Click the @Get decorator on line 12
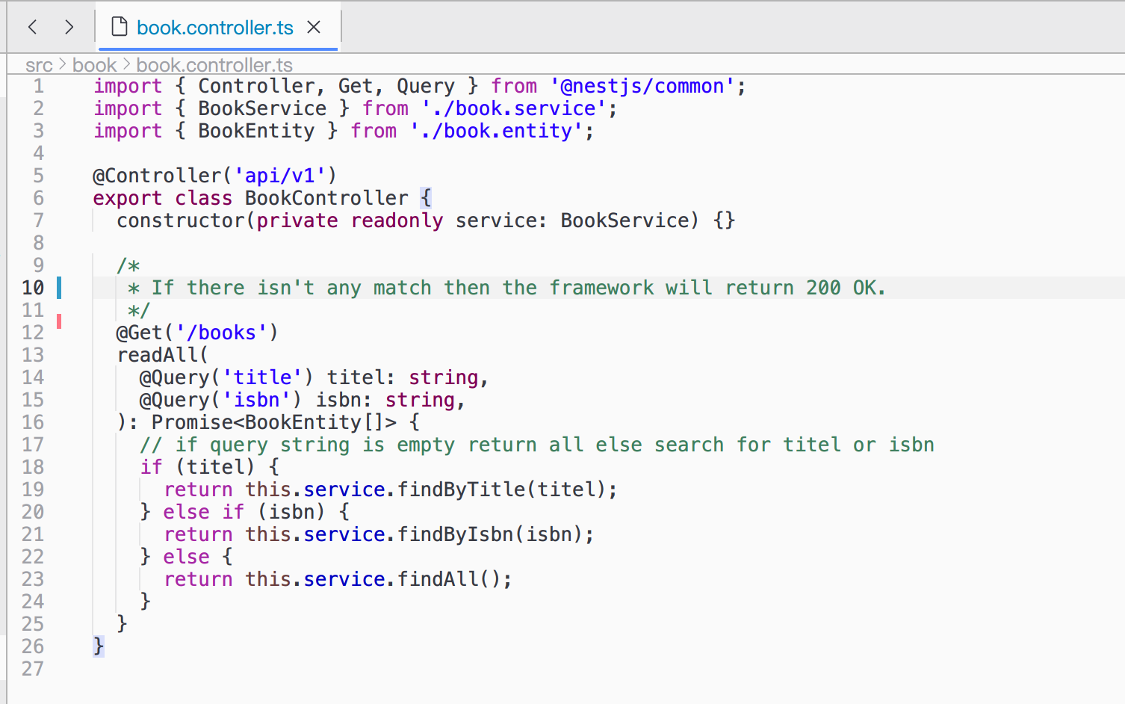1125x704 pixels. point(140,333)
